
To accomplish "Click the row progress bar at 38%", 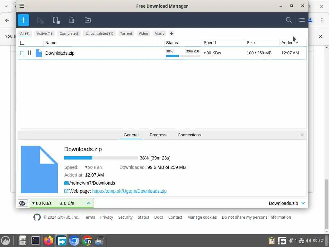I will [183, 56].
